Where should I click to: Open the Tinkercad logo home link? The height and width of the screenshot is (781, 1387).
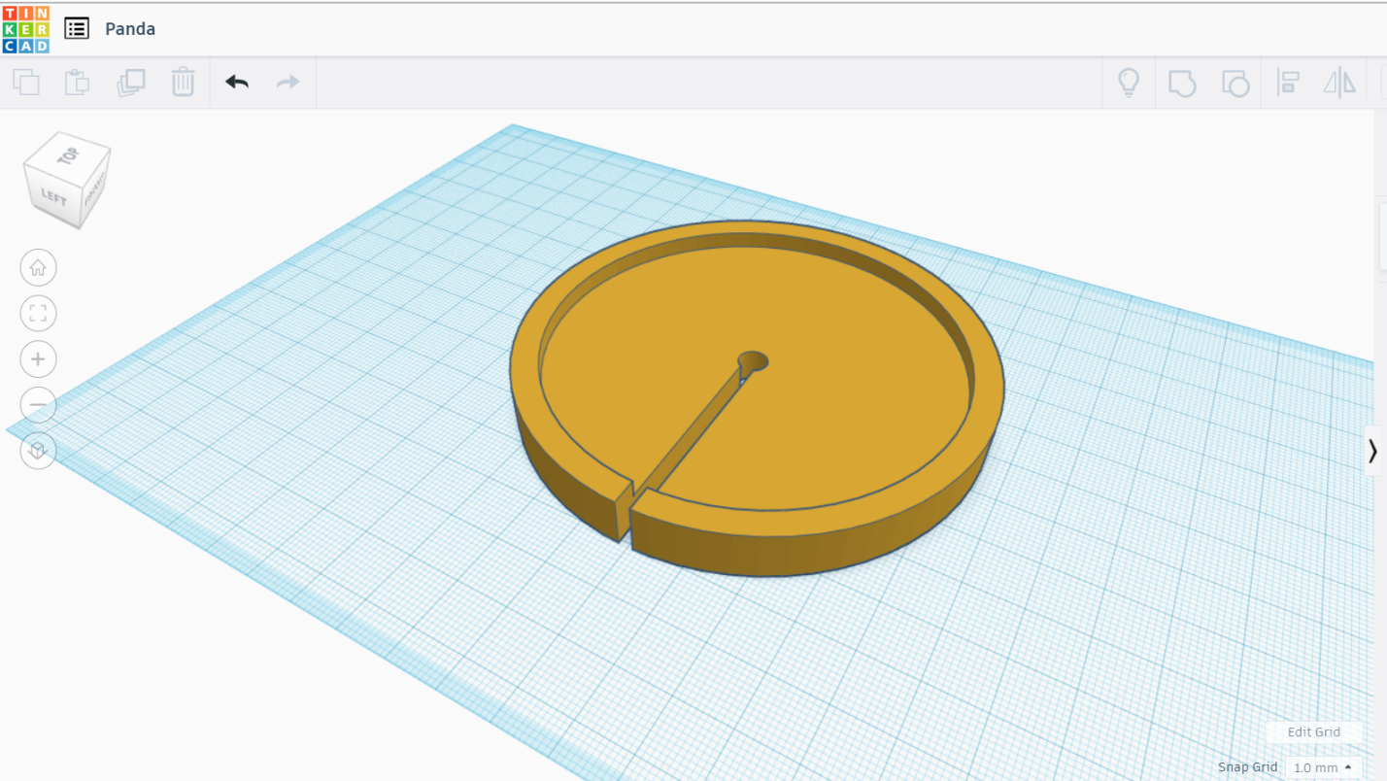[x=26, y=28]
